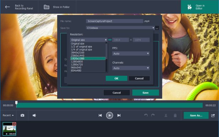This screenshot has height=137, width=219.
Task: Click Save in the save dialog
Action: pos(146,93)
